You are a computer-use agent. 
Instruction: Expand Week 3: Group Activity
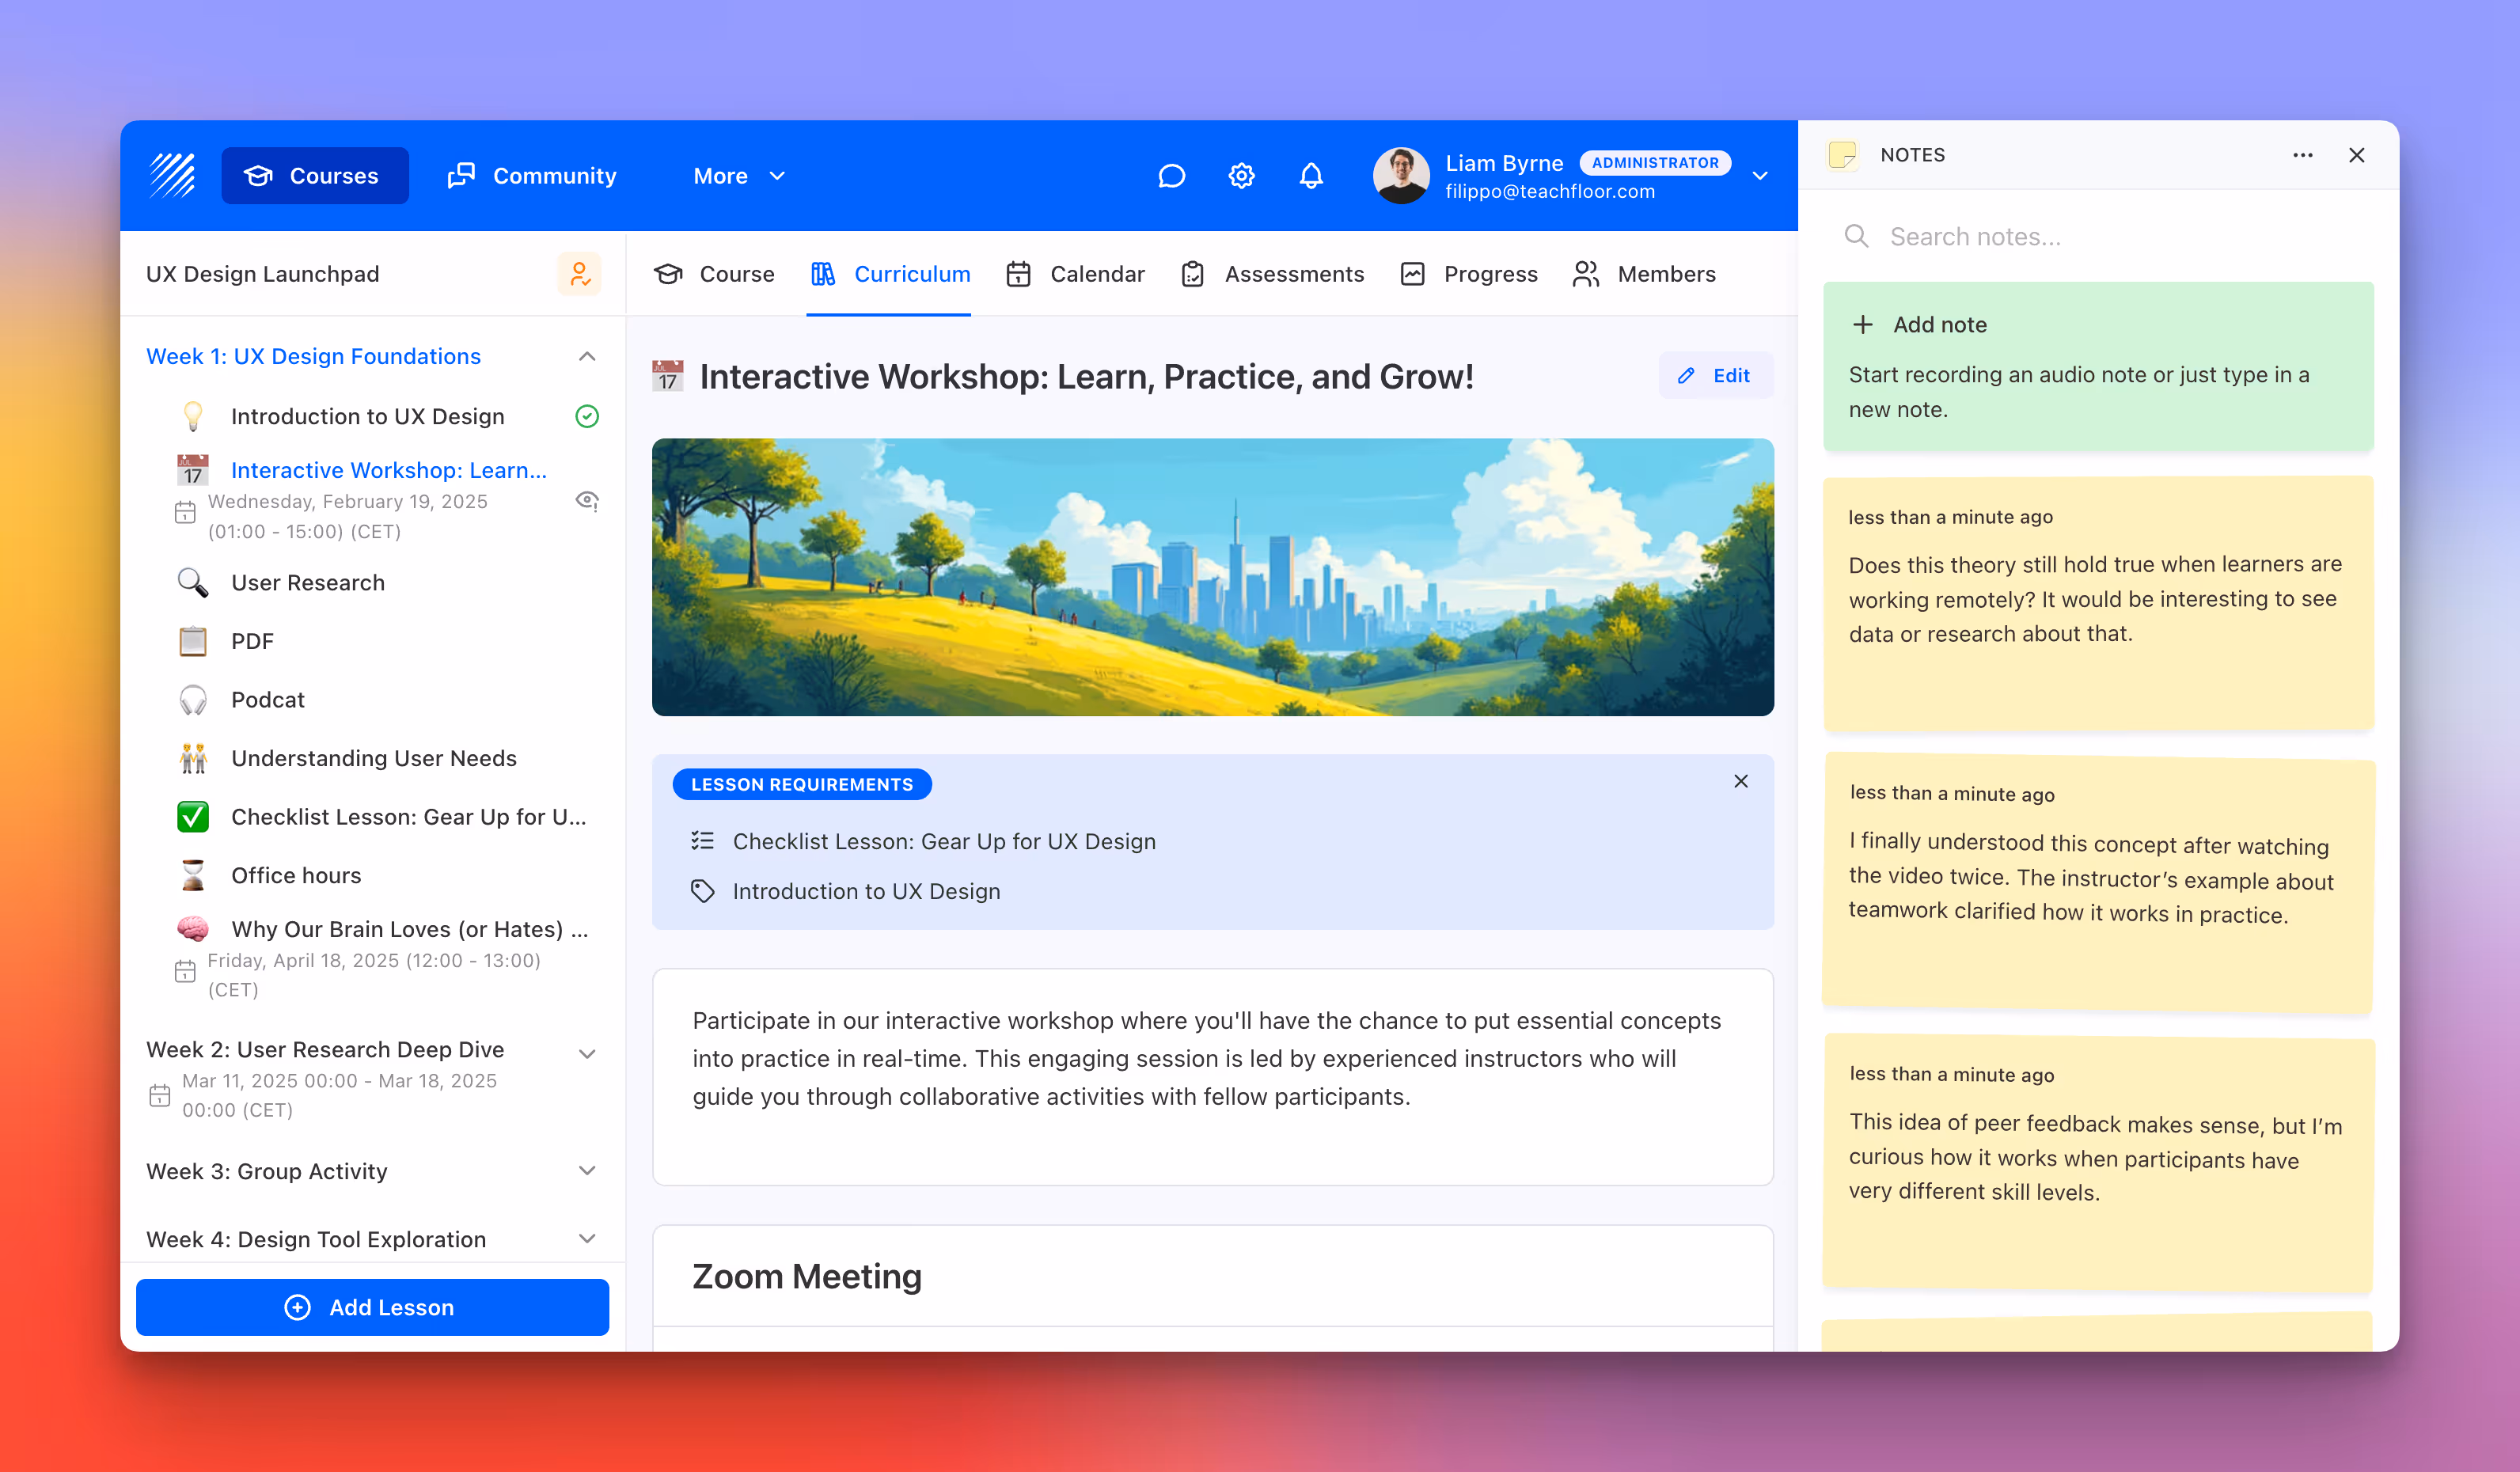[587, 1171]
